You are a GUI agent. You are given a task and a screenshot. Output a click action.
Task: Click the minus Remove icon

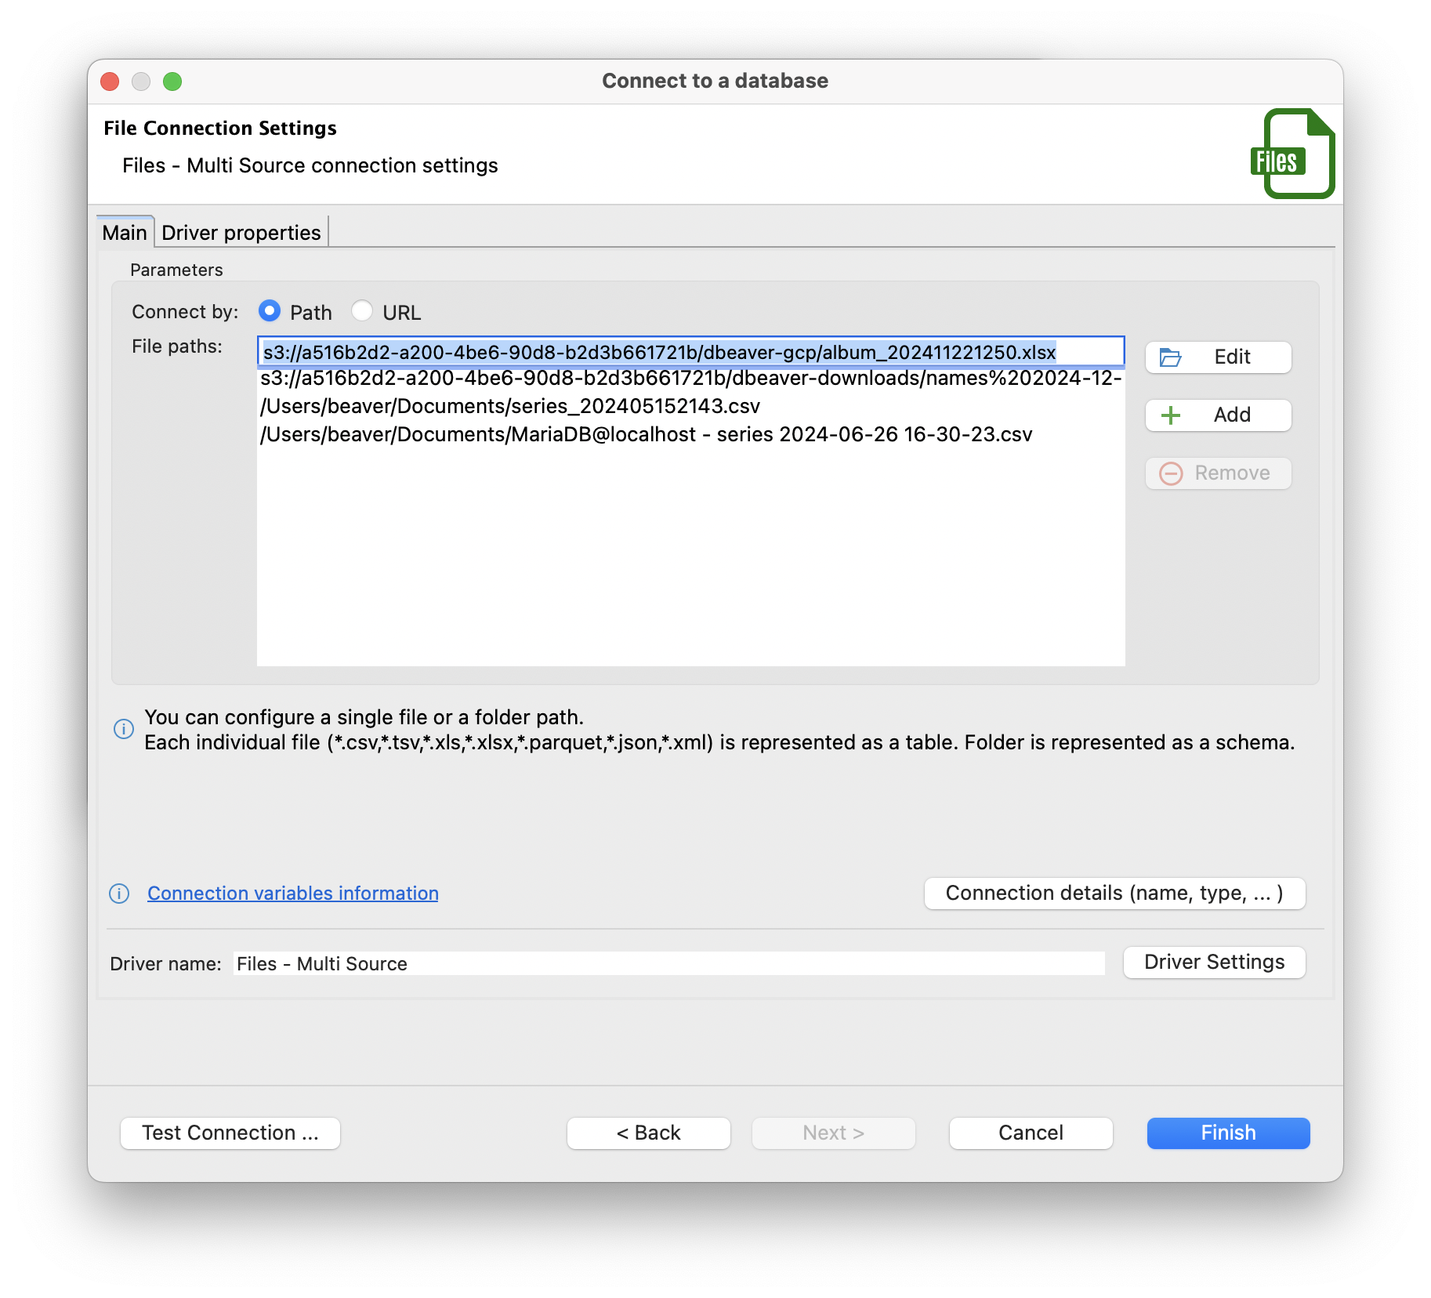1171,473
